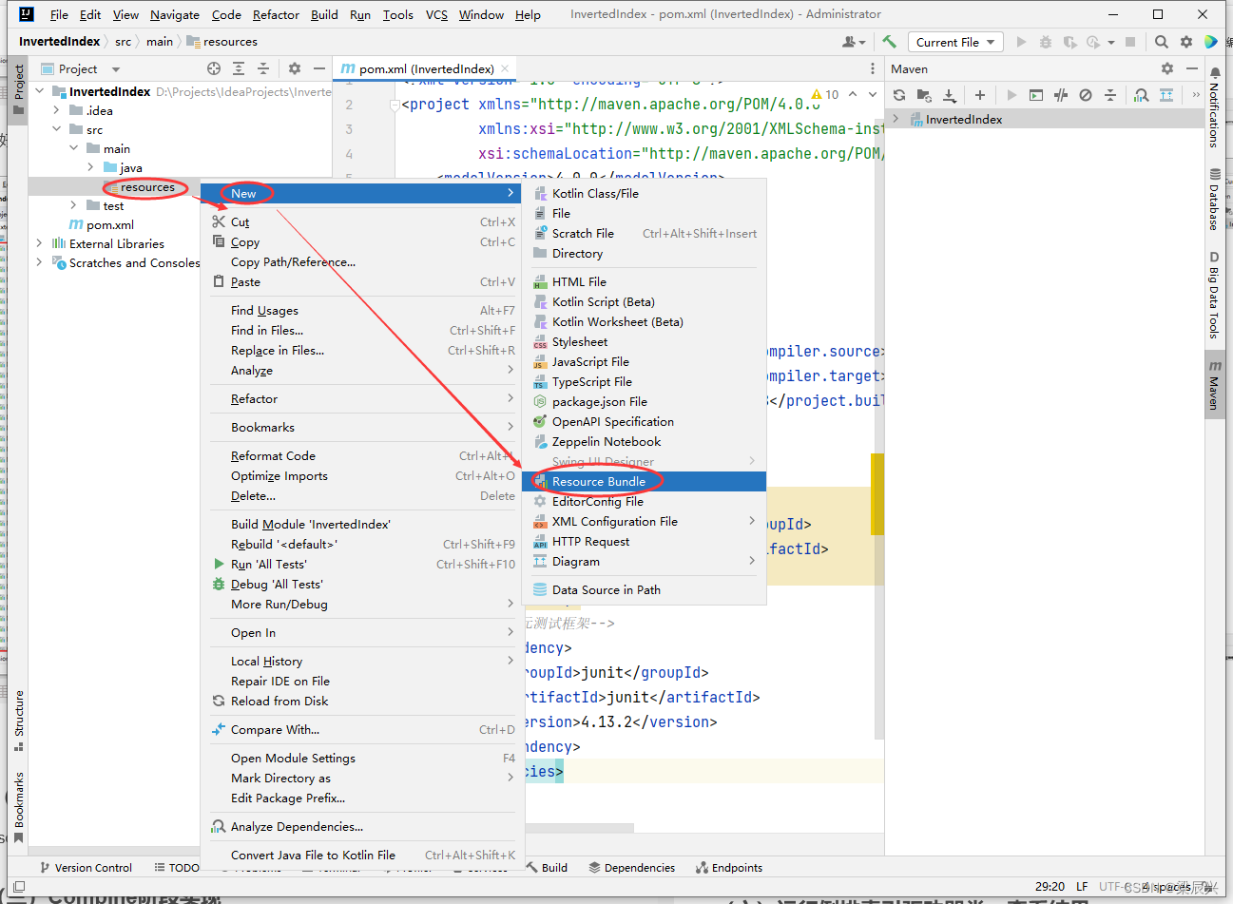This screenshot has height=904, width=1233.
Task: Open the Current File run configuration dropdown
Action: 955,42
